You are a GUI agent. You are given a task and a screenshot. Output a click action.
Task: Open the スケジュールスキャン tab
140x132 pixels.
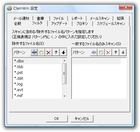[111, 24]
